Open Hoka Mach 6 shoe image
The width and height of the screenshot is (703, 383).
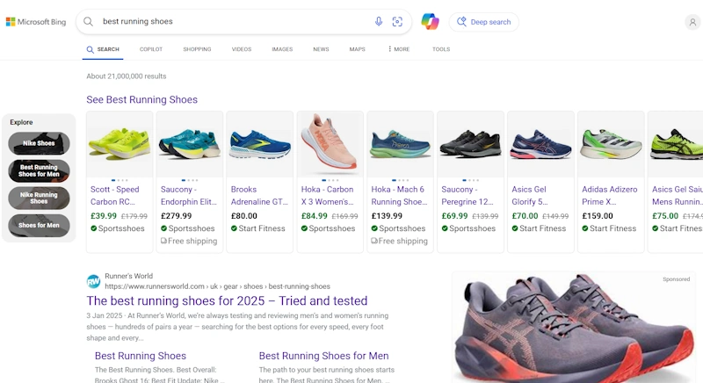click(x=400, y=144)
